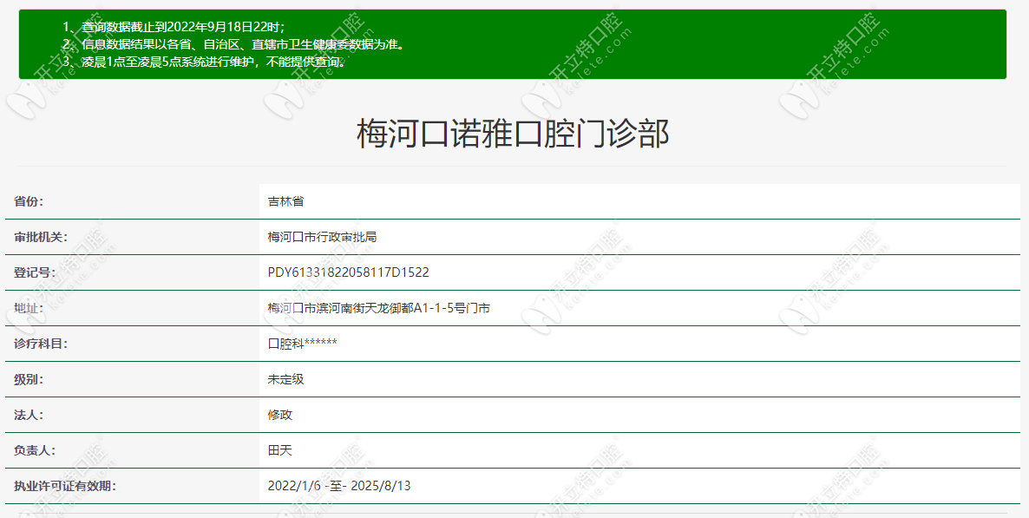Select the 级别 label

coord(29,379)
